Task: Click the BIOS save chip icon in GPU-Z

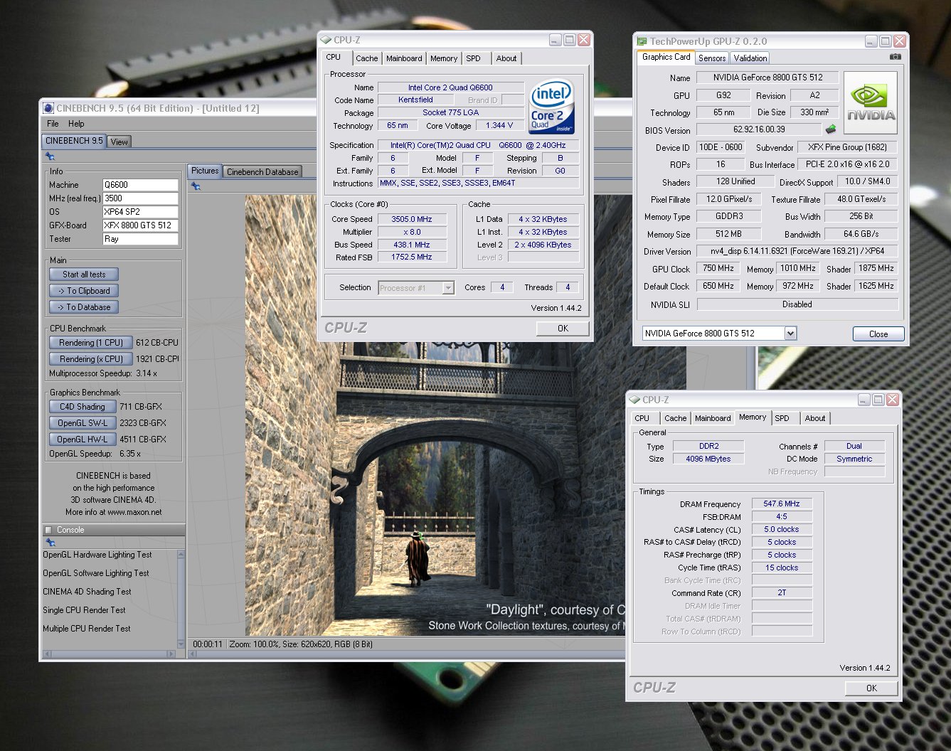Action: tap(830, 129)
